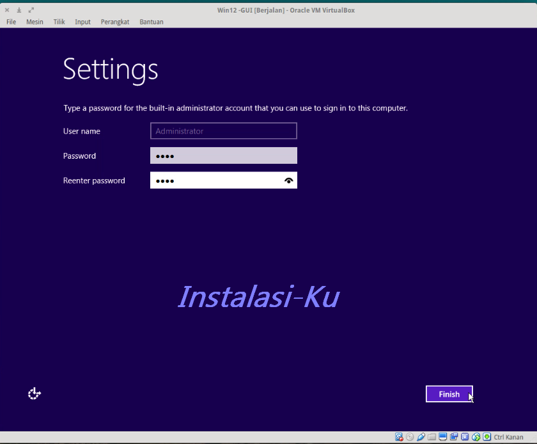Click the display status icon
Image resolution: width=537 pixels, height=444 pixels.
coord(442,437)
